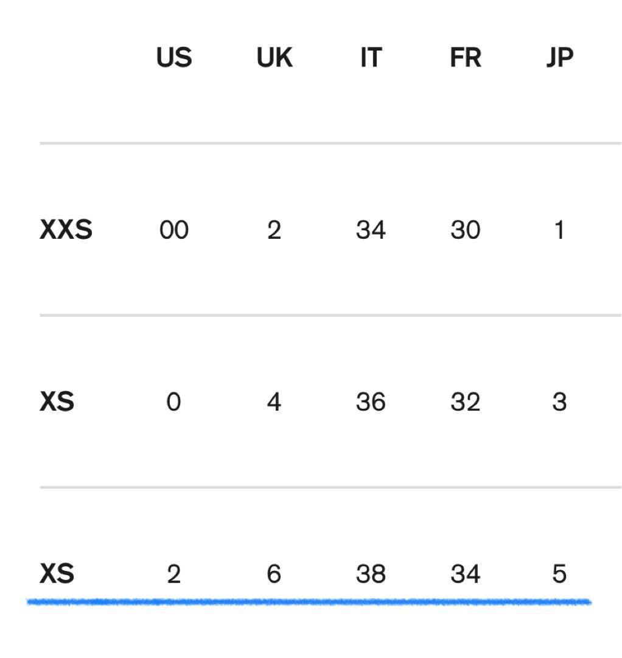Select UK size 6 cell
Screen dimensions: 622x658
click(x=274, y=574)
